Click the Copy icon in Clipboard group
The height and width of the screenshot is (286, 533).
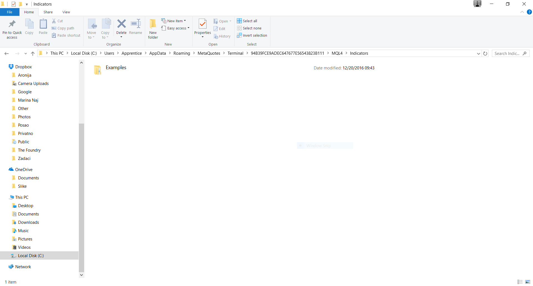tap(29, 24)
